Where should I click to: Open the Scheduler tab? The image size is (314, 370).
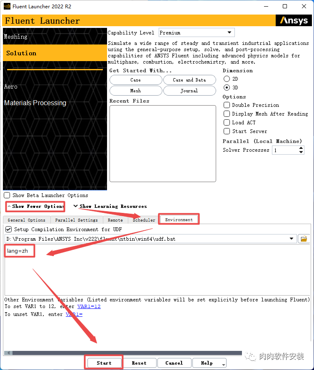point(144,220)
